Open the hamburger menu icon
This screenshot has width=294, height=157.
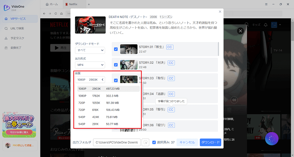tap(266, 4)
